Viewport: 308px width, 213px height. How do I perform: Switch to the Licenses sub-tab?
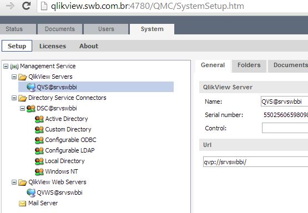pyautogui.click(x=53, y=46)
